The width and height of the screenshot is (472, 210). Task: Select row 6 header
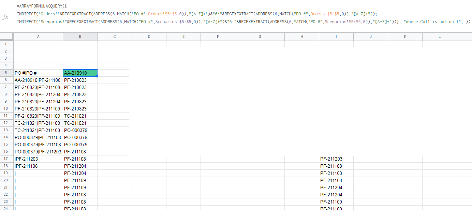(6, 80)
